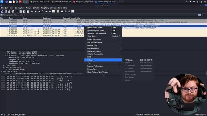The width and height of the screenshot is (207, 116).
Task: Expand Colorize Conversation submenu
Action: tap(103, 54)
